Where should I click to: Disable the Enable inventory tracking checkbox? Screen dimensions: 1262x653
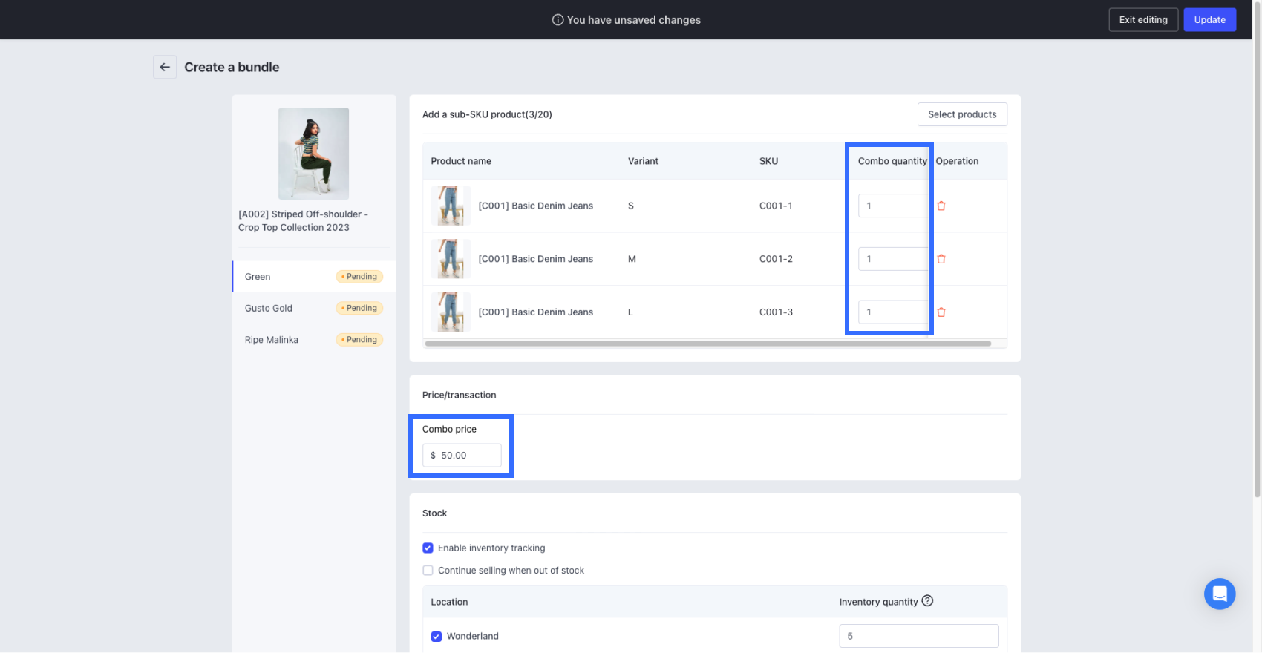(428, 548)
